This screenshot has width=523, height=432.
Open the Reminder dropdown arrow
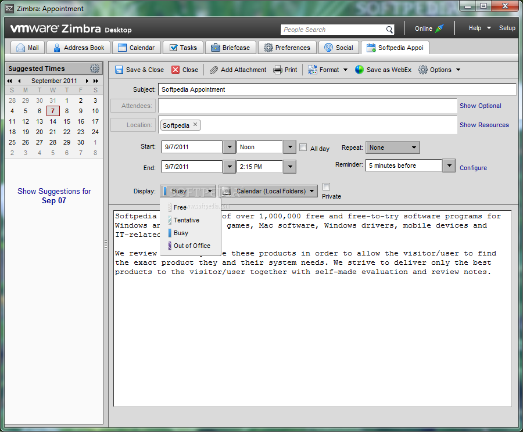(x=449, y=165)
